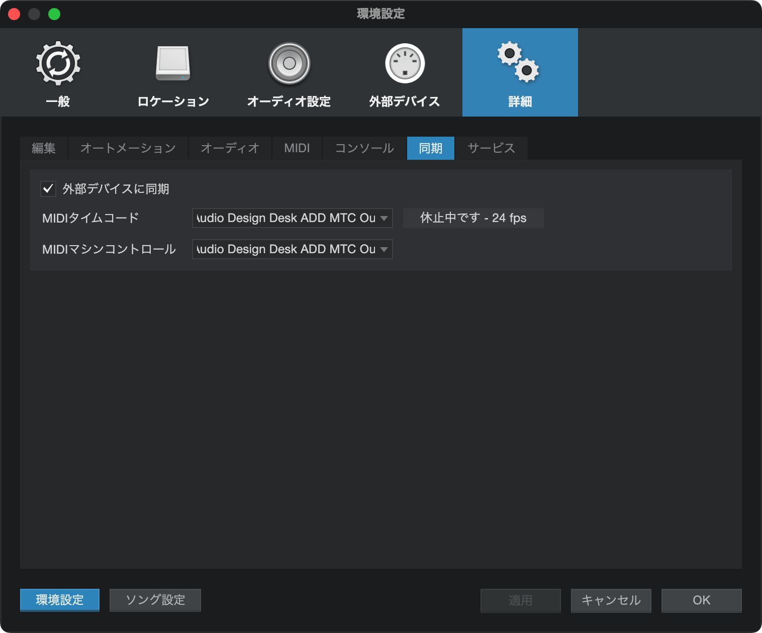Close the 環境設定 window
762x633 pixels.
coord(14,14)
